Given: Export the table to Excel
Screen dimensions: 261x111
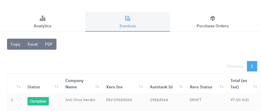Looking at the screenshot, I should point(33,44).
